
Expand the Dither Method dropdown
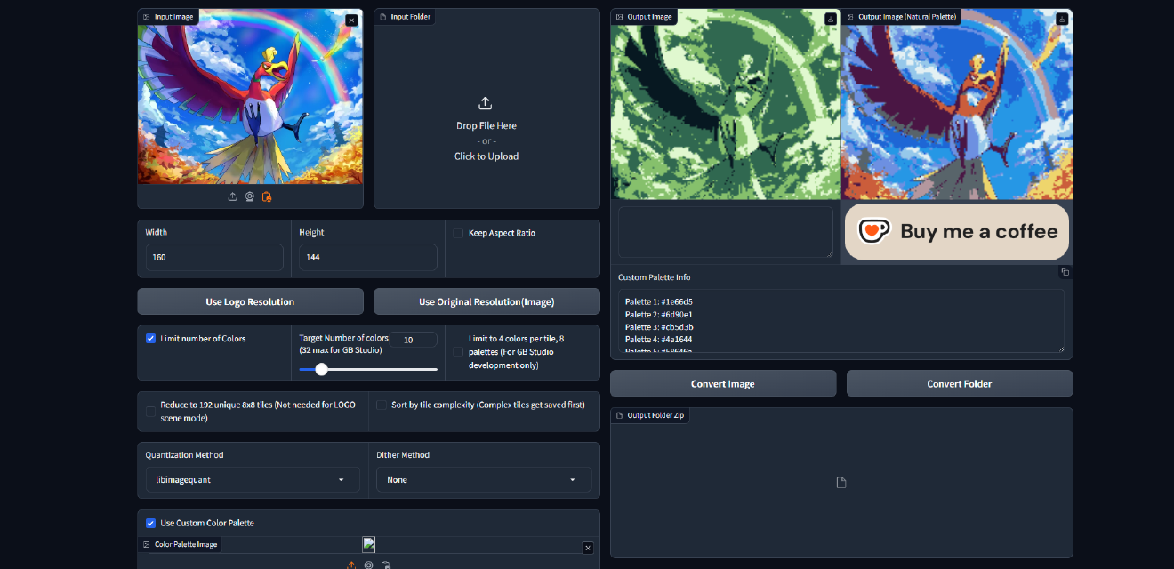484,480
